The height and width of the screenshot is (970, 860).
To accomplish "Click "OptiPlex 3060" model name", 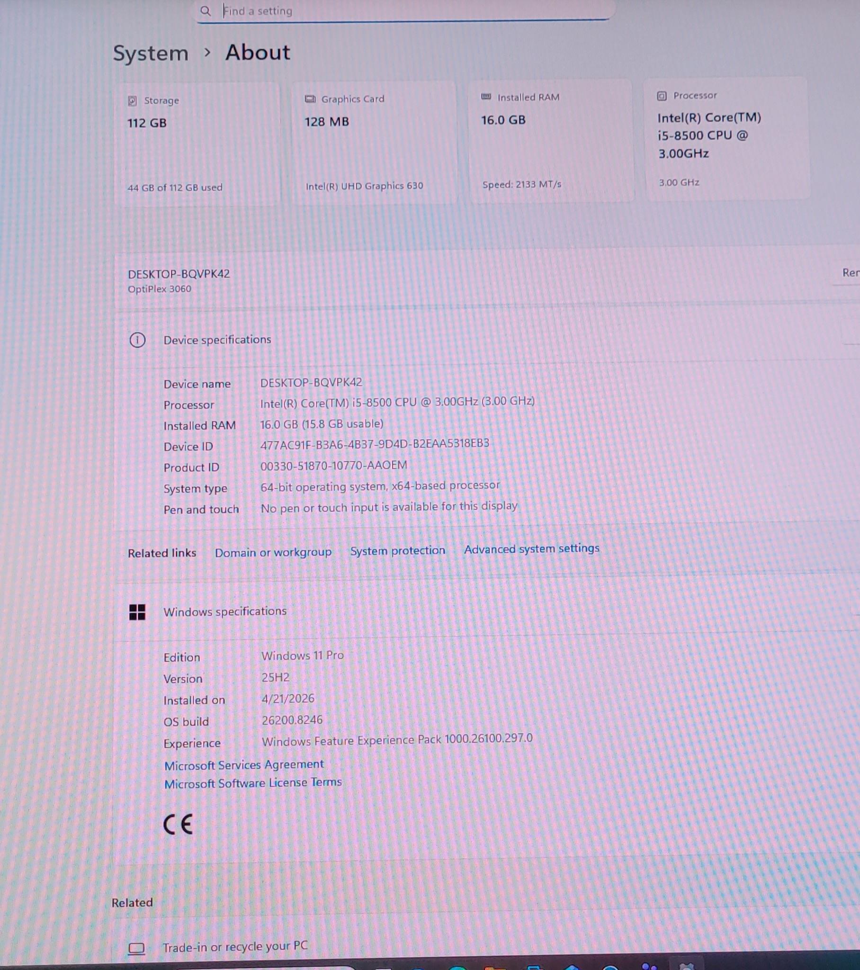I will tap(160, 289).
